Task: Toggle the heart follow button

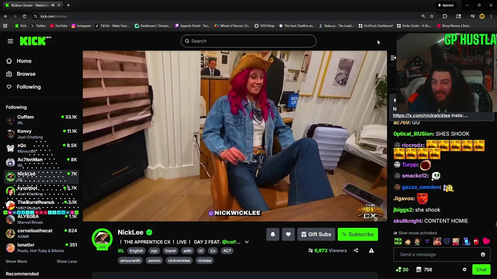Action: 288,234
